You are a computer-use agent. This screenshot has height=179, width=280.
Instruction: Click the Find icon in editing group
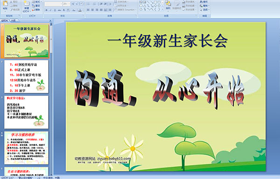pyautogui.click(x=203, y=2)
